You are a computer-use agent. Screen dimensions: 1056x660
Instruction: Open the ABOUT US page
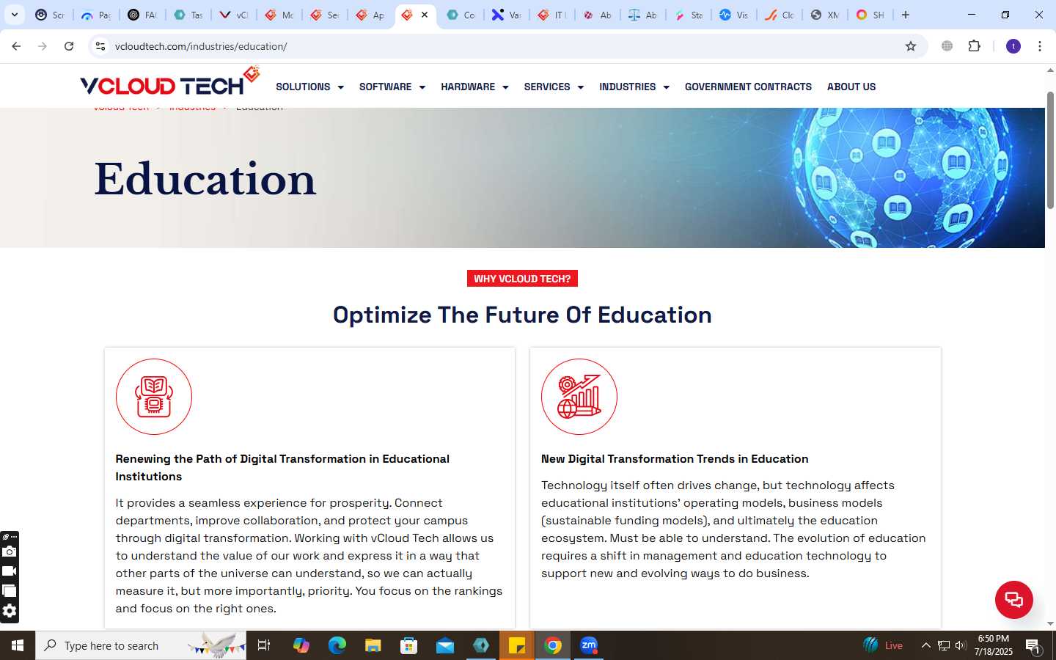[x=851, y=87]
